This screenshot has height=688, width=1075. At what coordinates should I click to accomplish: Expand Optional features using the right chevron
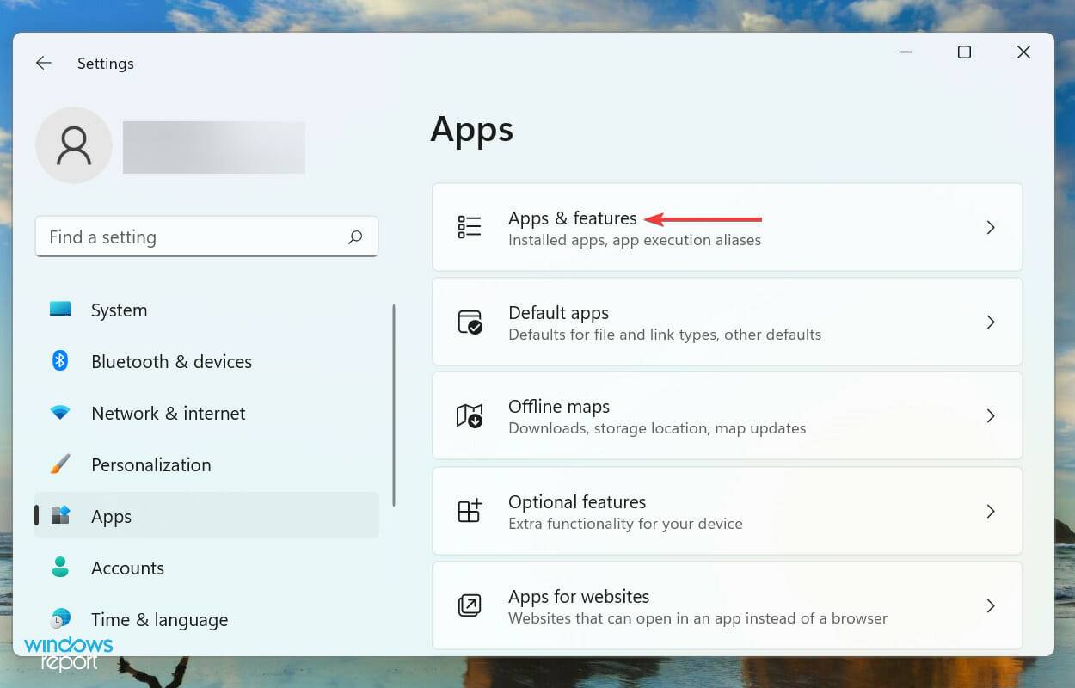(x=991, y=511)
